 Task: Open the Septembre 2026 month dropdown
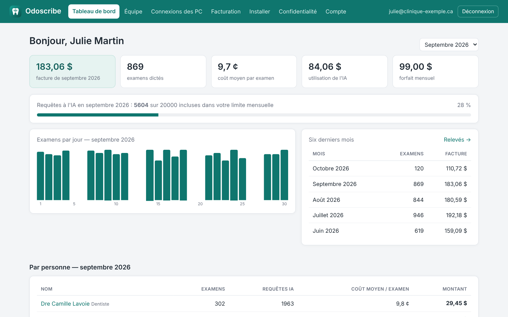(x=449, y=45)
